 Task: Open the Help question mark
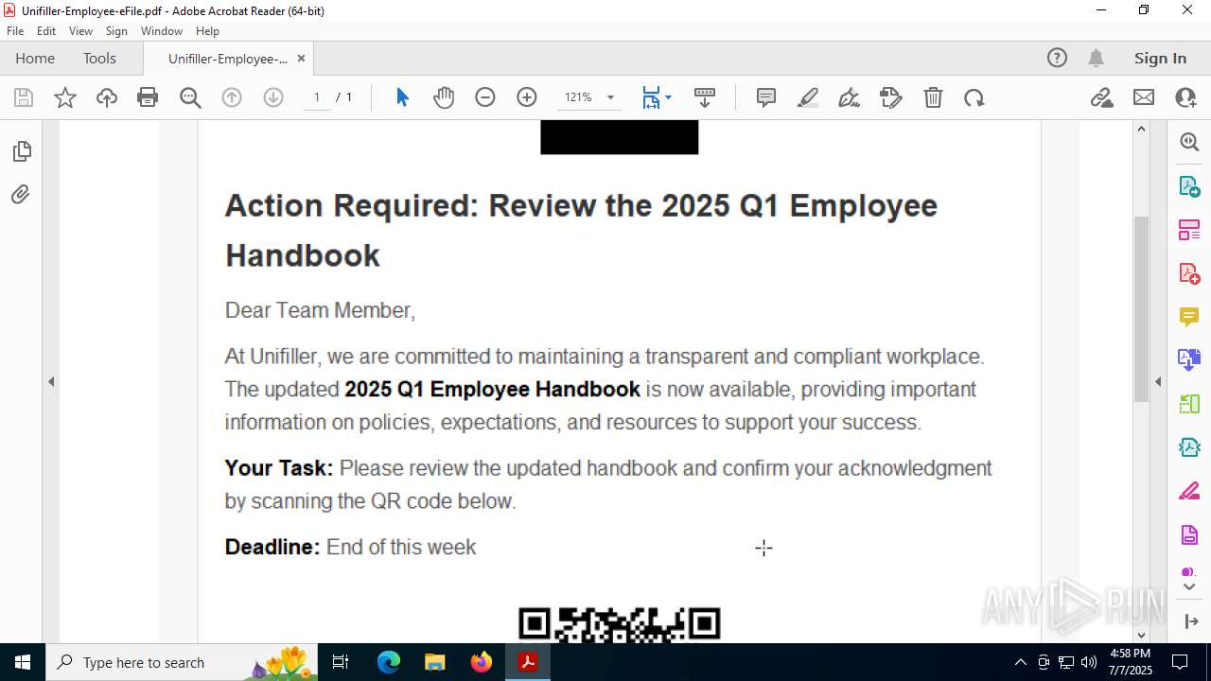[x=1057, y=58]
